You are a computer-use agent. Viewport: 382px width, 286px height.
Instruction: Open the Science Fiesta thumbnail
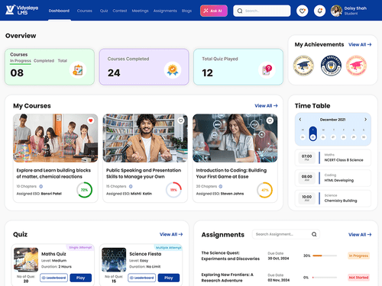pos(114,260)
